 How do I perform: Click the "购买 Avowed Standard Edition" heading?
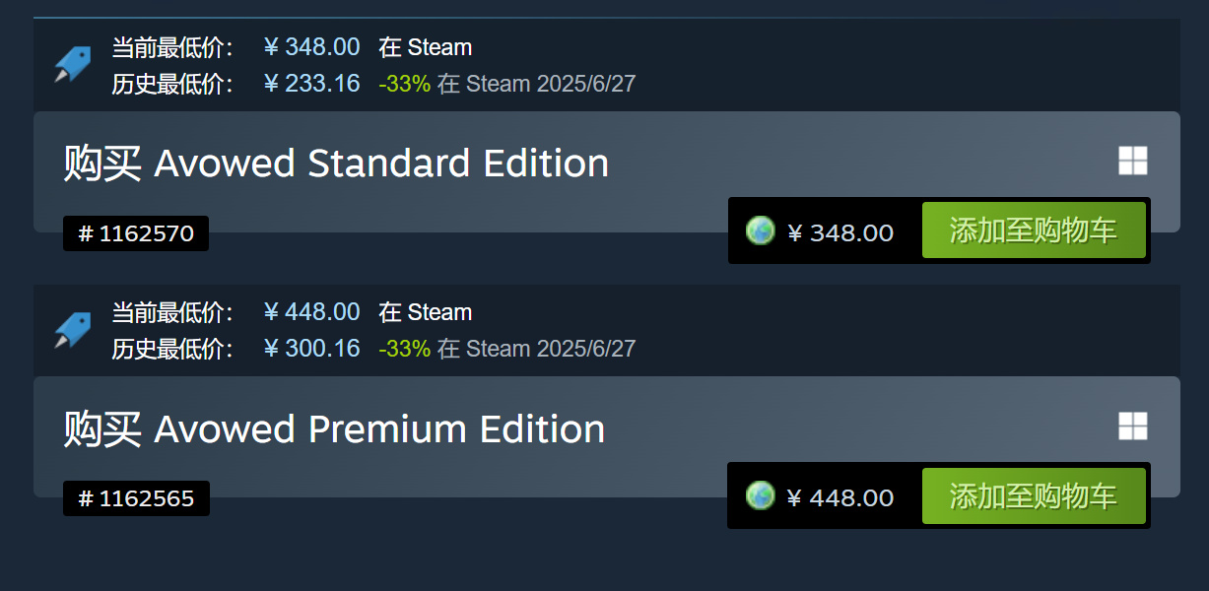click(x=336, y=164)
